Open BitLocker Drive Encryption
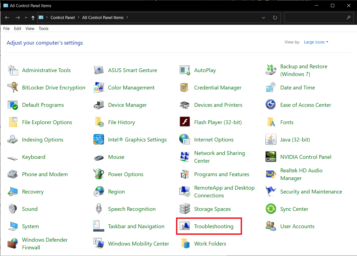The image size is (357, 256). coord(54,88)
